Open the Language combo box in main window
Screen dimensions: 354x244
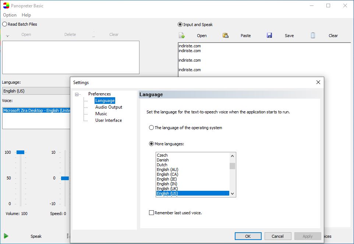(x=36, y=91)
